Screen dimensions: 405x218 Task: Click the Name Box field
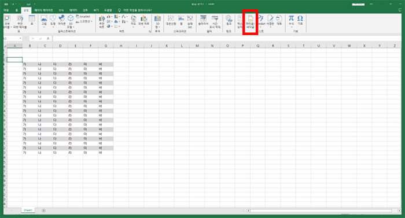pos(11,39)
